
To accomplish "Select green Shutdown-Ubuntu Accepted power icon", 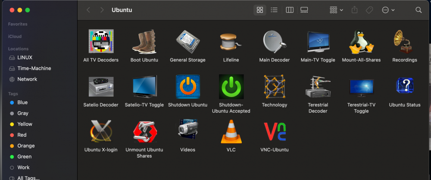I will click(x=231, y=87).
